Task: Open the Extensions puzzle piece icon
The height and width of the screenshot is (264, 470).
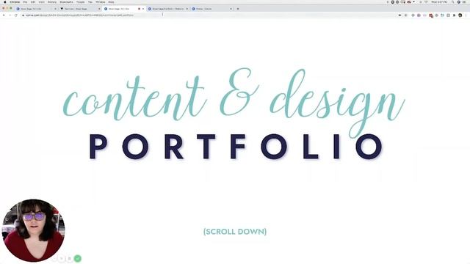Action: pos(454,15)
